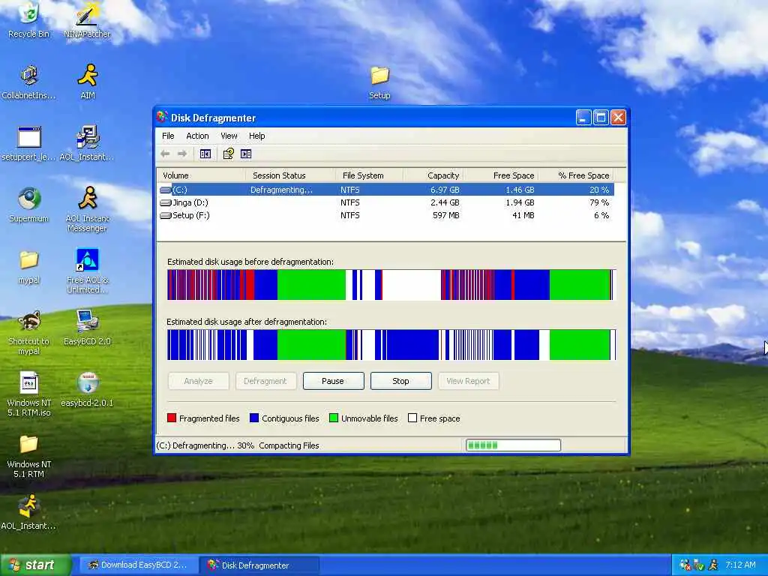Click the last toolbar icon after Help
Viewport: 768px width, 576px height.
click(246, 154)
